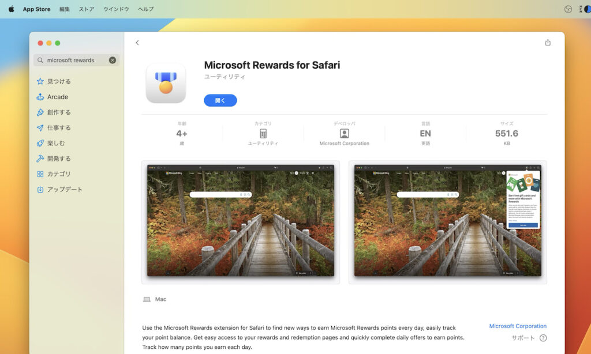Click the 開く button to launch the extension
591x354 pixels.
click(x=220, y=100)
